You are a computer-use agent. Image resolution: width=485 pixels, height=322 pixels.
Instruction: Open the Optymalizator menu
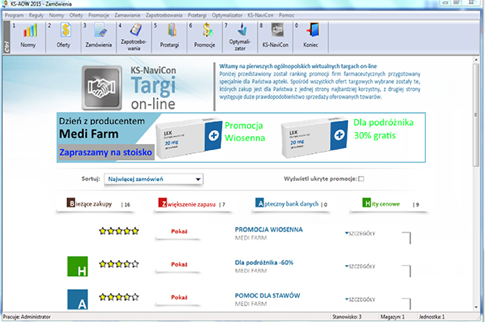227,15
